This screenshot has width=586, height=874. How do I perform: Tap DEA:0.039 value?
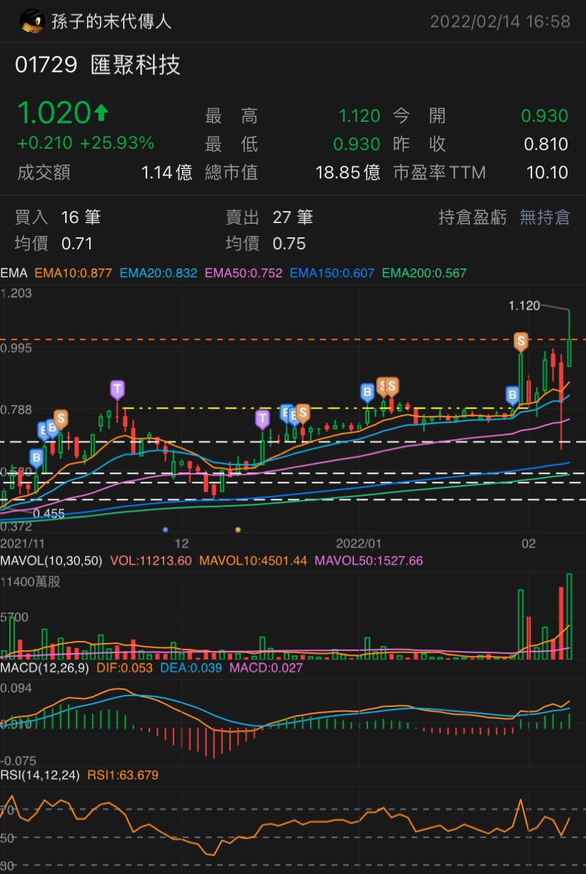(191, 668)
